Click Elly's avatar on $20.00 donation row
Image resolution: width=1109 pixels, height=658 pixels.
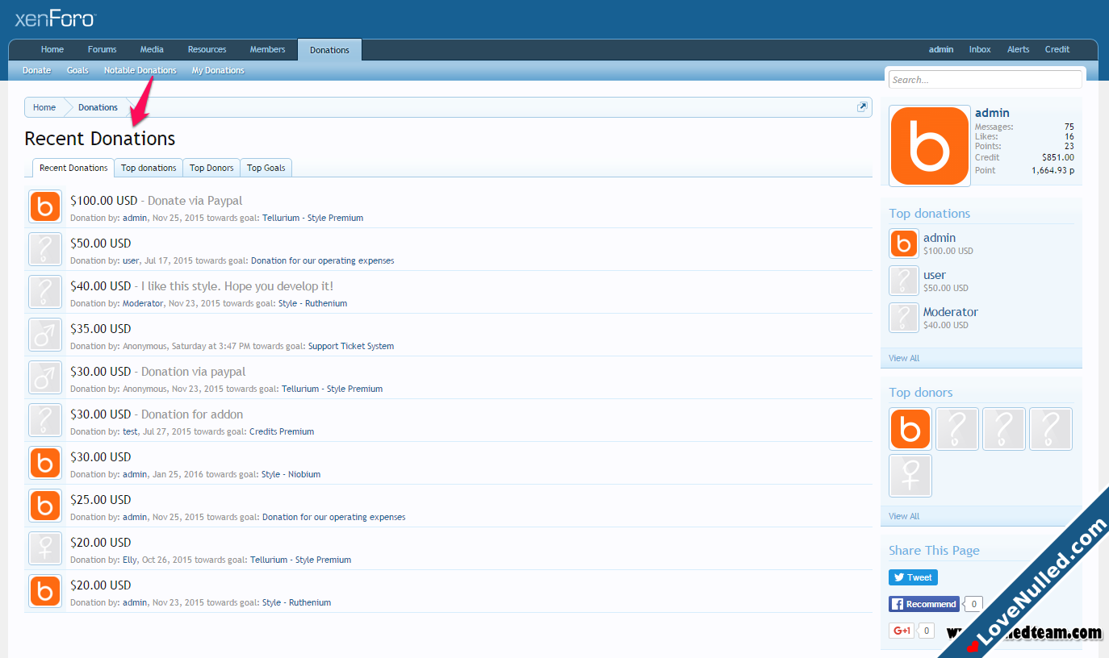click(45, 549)
